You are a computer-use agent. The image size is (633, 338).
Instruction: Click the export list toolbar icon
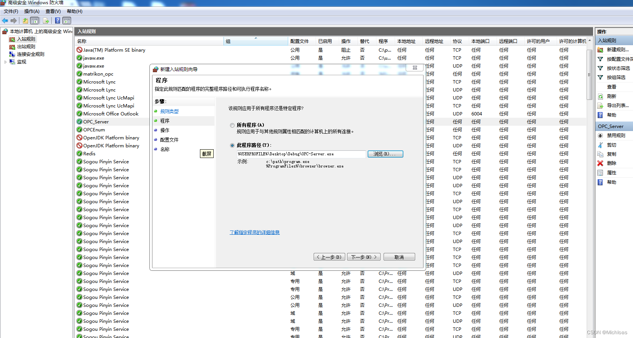pyautogui.click(x=46, y=21)
